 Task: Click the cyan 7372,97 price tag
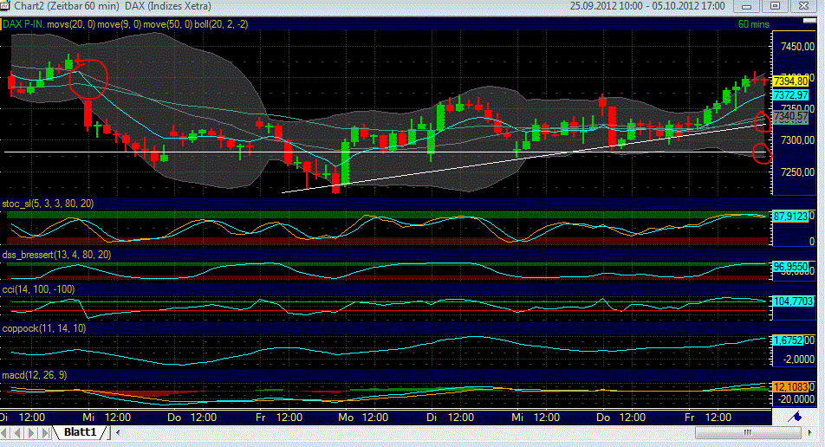[x=791, y=95]
